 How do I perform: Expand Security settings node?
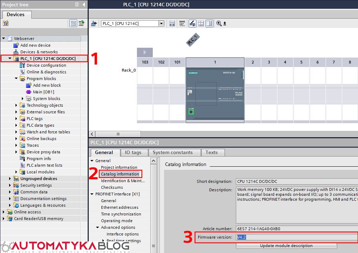click(10, 185)
